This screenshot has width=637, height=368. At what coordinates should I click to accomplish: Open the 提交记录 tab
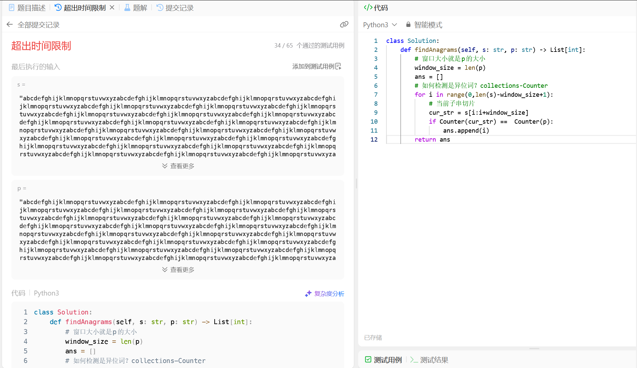pos(175,8)
